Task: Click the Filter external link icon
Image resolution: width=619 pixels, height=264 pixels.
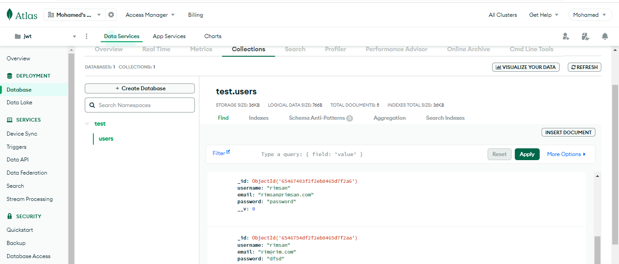Action: (x=228, y=152)
